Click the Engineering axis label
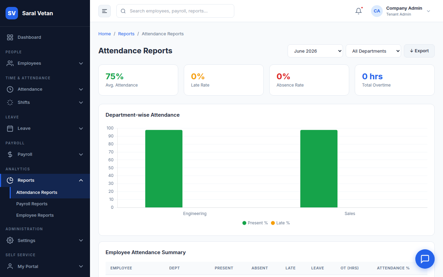The height and width of the screenshot is (277, 443). (195, 214)
